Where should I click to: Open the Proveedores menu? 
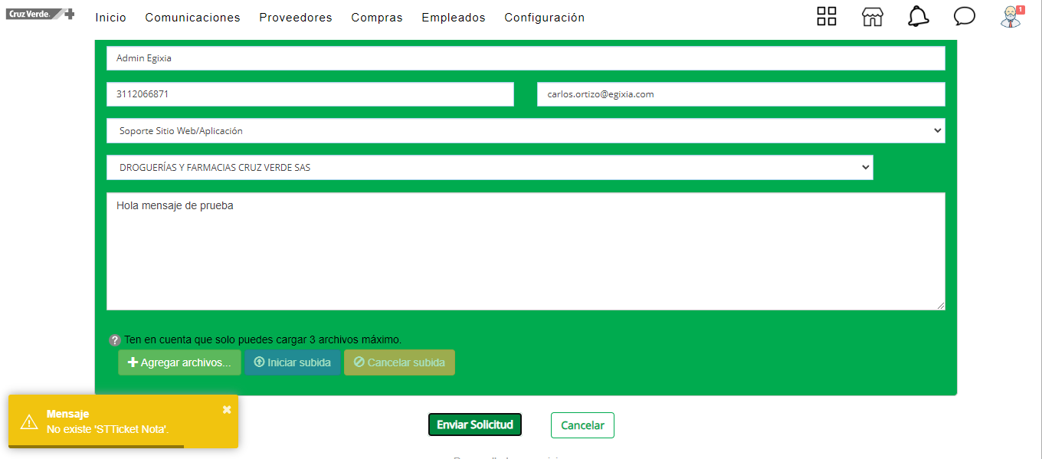click(296, 18)
